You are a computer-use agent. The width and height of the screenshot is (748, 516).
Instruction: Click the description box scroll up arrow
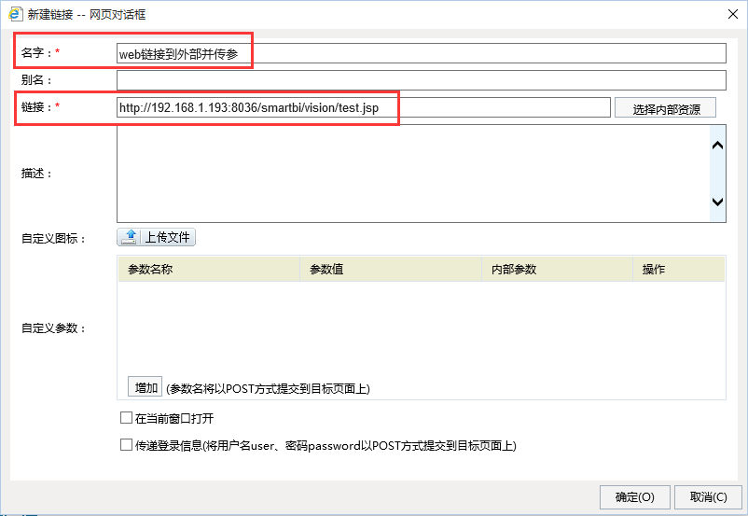717,146
